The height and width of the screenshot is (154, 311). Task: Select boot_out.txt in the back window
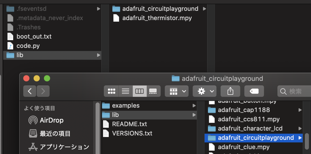[x=52, y=36]
